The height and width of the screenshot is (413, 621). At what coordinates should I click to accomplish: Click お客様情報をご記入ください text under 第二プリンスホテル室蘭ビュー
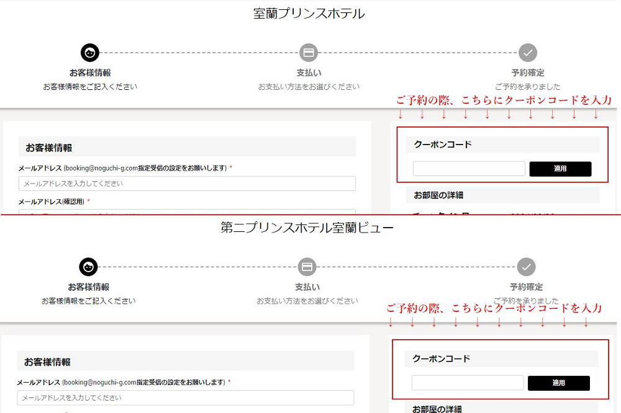pos(88,301)
